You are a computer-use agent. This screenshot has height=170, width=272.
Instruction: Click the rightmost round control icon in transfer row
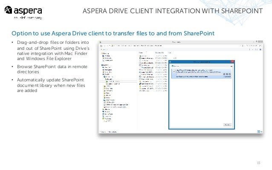(x=230, y=74)
